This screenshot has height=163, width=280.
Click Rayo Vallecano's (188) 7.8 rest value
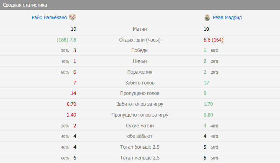(66, 40)
